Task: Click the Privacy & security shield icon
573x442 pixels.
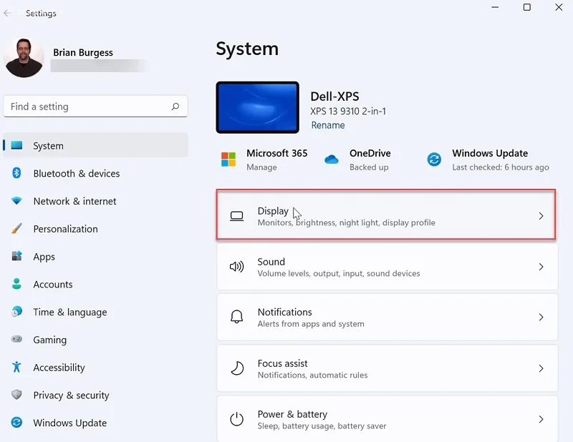Action: pyautogui.click(x=16, y=395)
